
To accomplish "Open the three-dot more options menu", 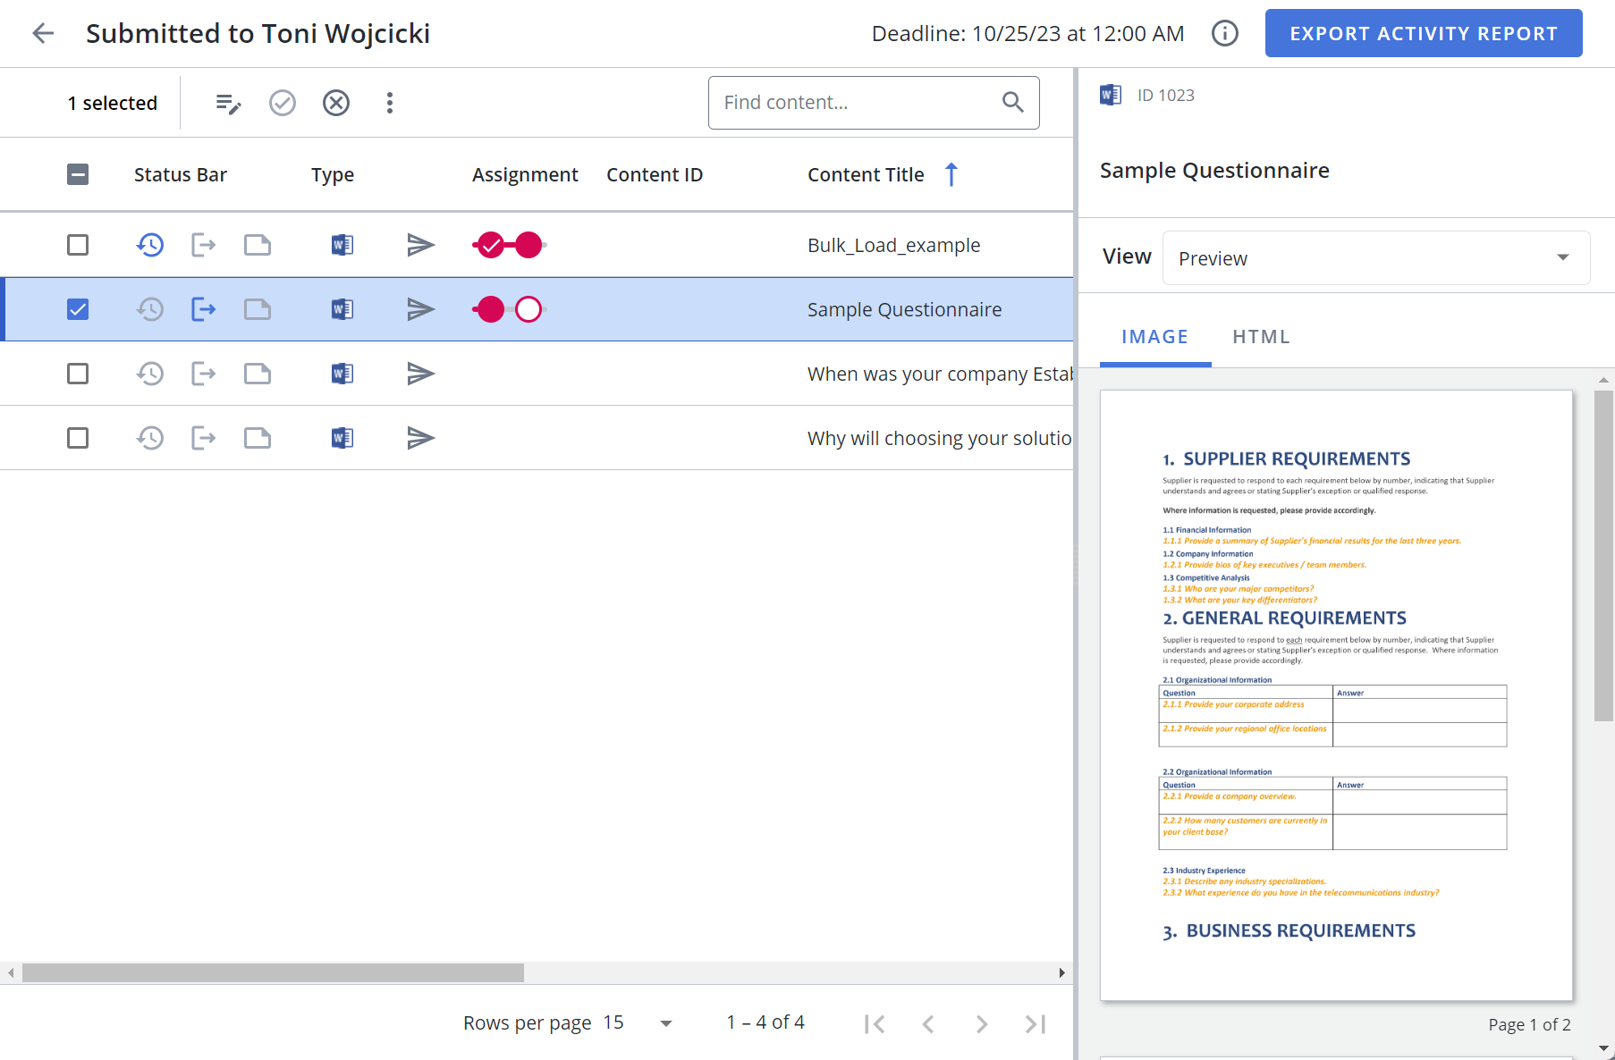I will 390,104.
